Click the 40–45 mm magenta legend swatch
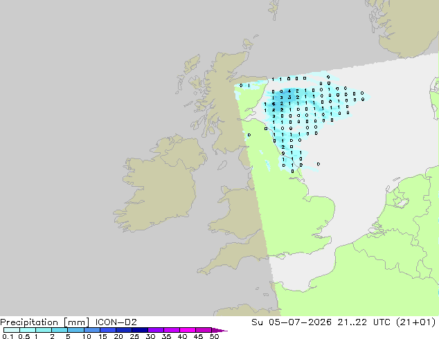This screenshot has width=439, height=339. [188, 330]
